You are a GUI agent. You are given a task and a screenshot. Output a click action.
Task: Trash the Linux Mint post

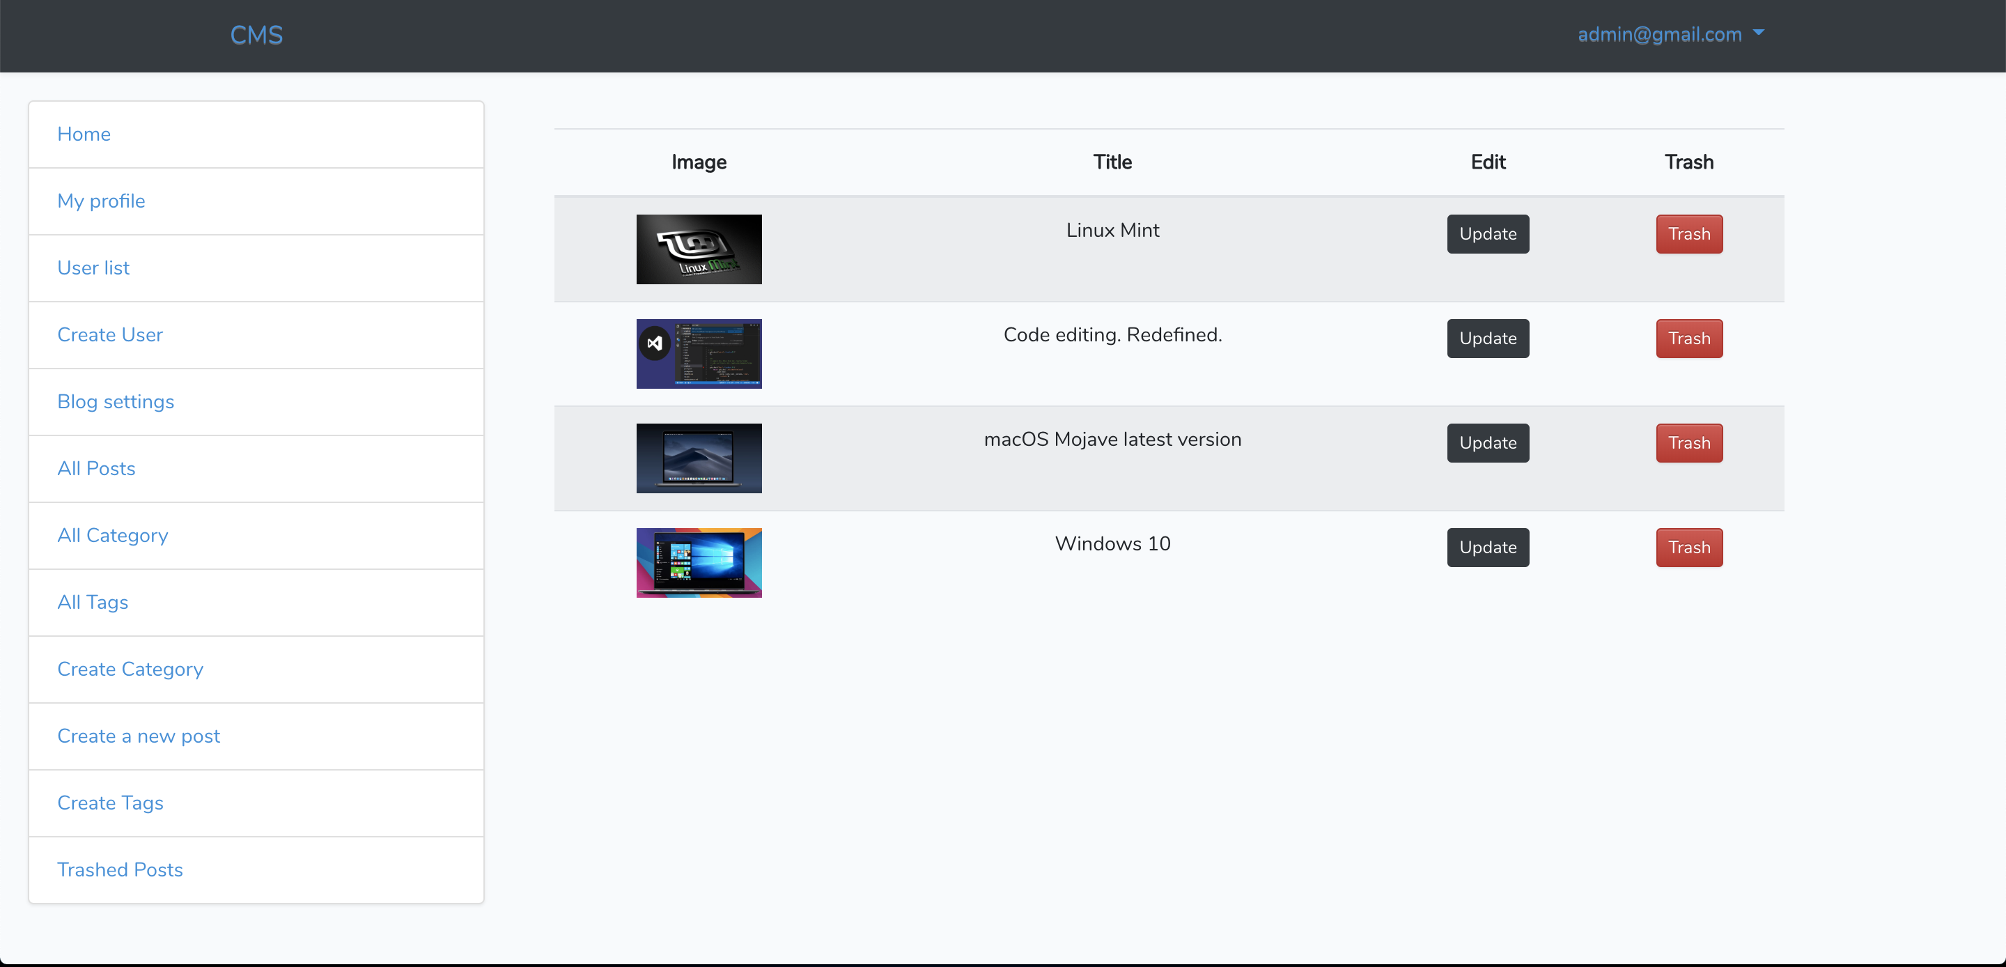coord(1688,234)
